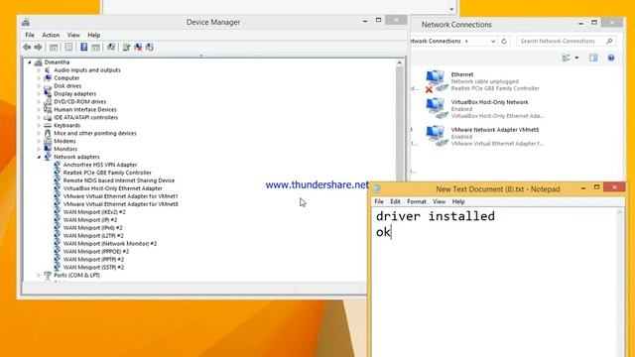
Task: Click the VirtualBox Host-Only Network connection icon
Action: tap(437, 108)
